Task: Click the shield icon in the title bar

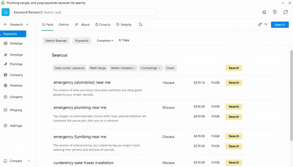Action: point(275,12)
